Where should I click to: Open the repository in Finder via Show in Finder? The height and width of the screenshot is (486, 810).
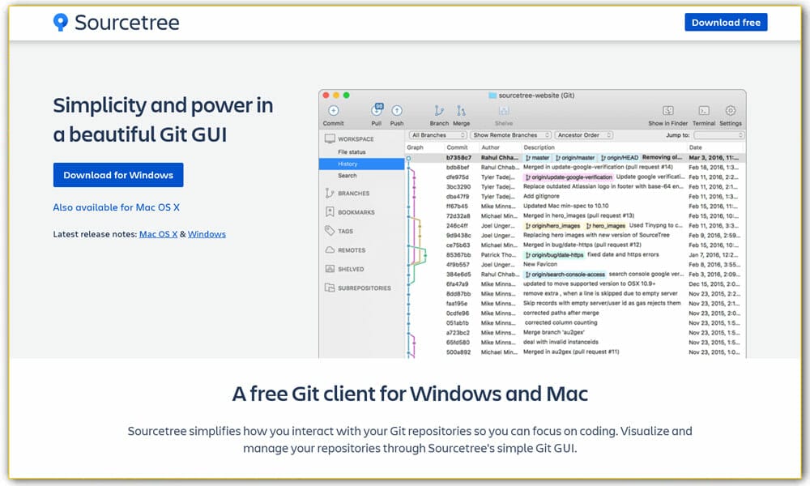(668, 111)
